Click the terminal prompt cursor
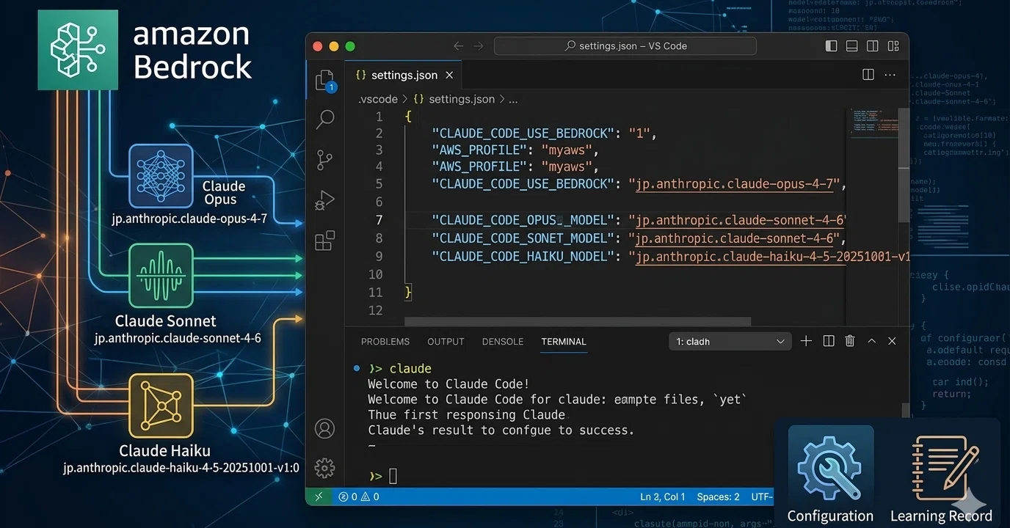Image resolution: width=1010 pixels, height=528 pixels. [393, 477]
